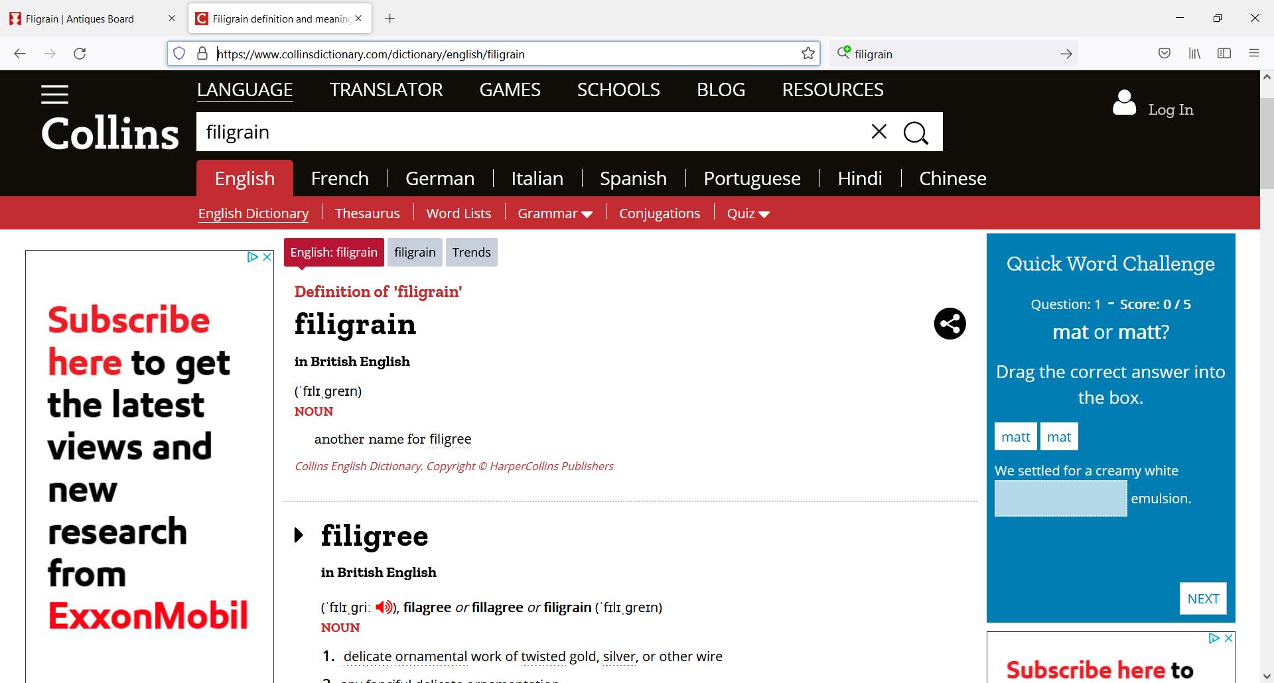Collapse the filigree entry triangle
The height and width of the screenshot is (683, 1274).
[299, 535]
